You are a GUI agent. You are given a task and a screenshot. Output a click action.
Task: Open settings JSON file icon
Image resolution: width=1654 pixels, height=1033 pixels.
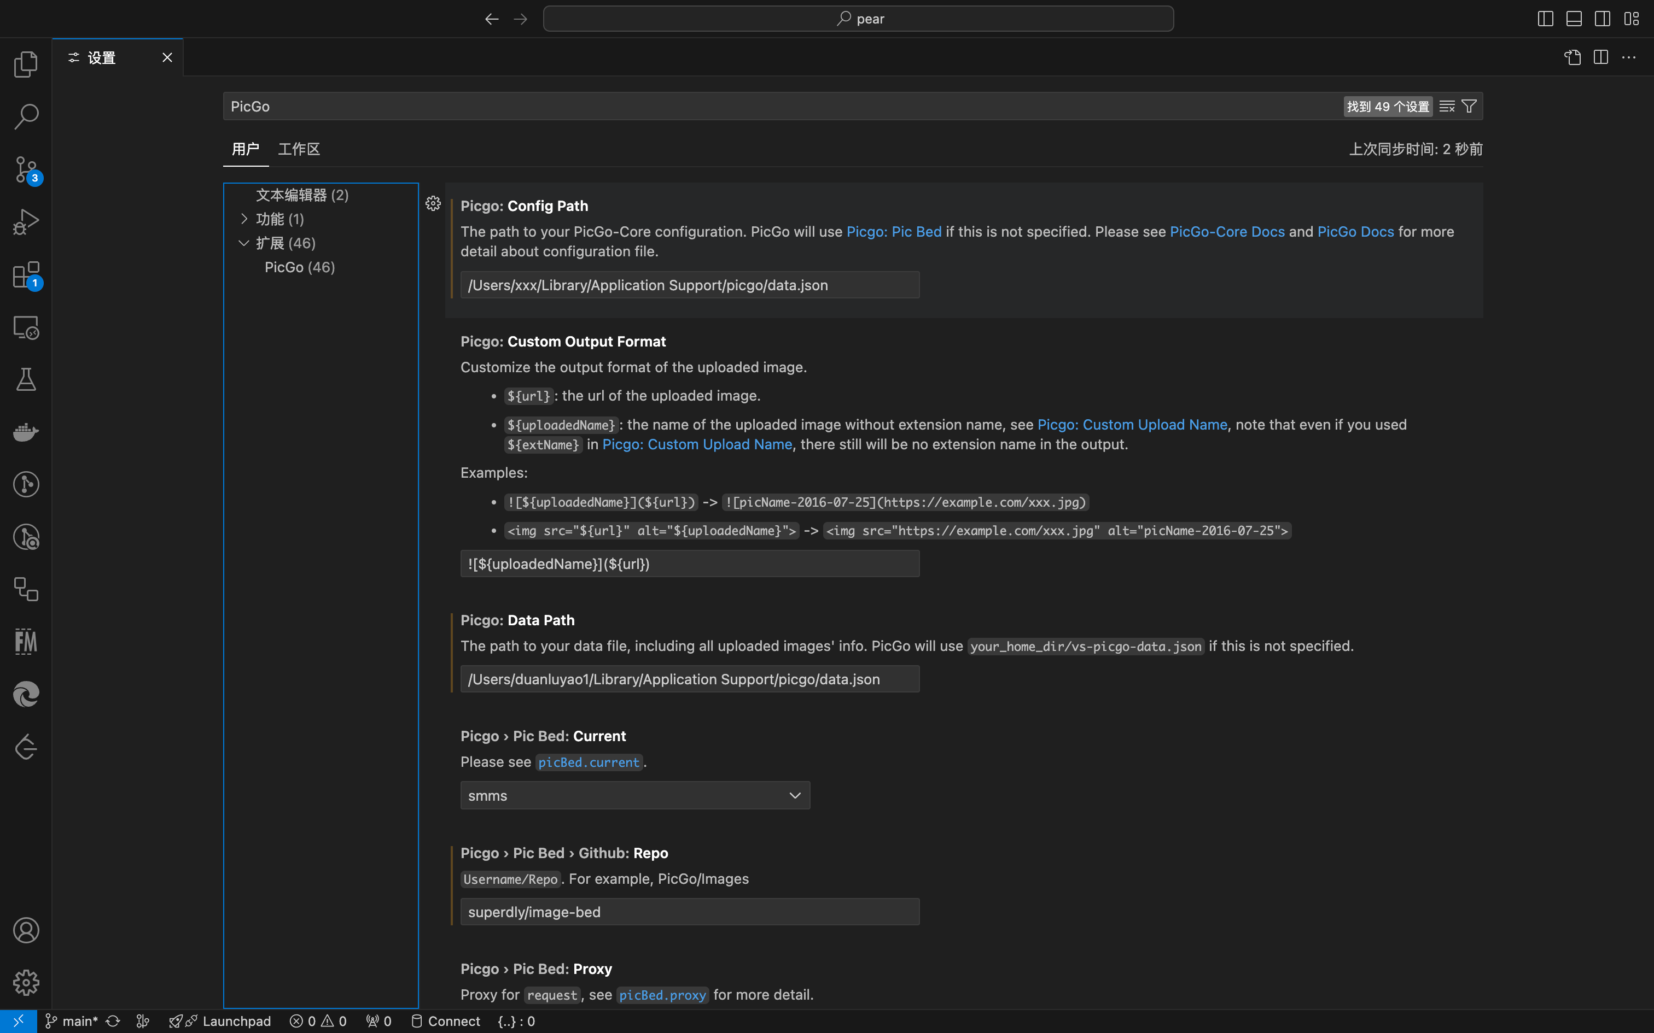pos(1573,57)
